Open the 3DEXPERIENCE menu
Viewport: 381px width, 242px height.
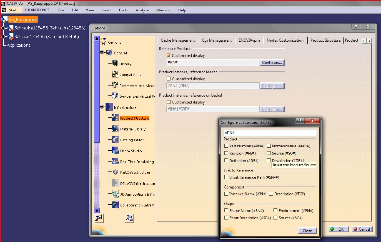(x=37, y=10)
